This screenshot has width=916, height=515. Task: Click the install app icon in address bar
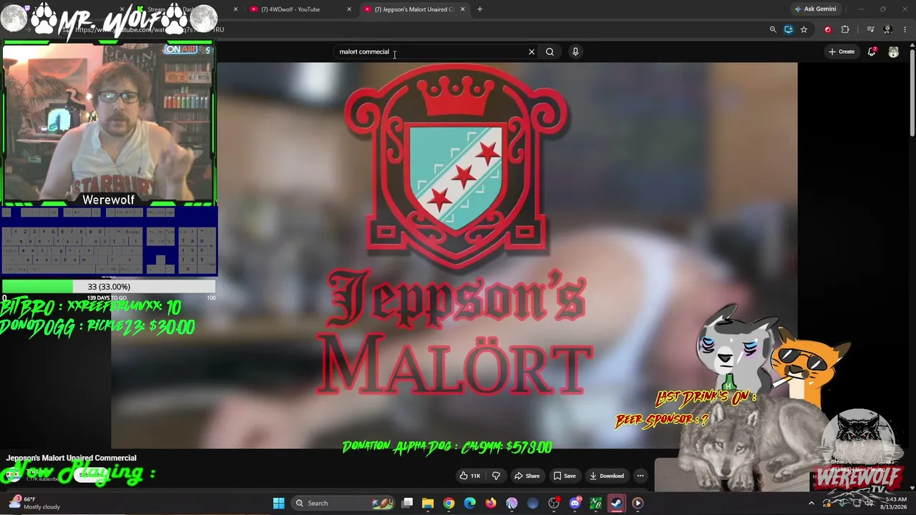[789, 29]
